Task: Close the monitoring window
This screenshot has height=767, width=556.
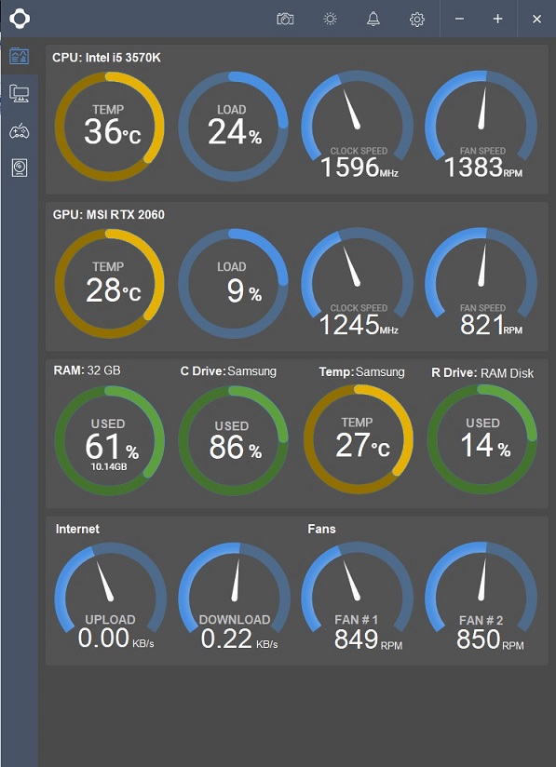Action: point(537,19)
